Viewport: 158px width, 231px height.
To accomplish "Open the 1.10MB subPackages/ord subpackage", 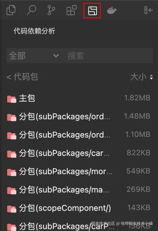I will [79, 135].
